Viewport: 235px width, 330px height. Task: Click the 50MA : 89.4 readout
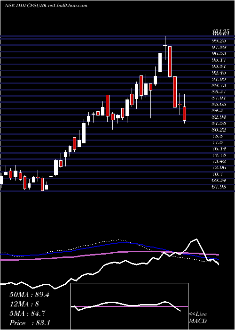pyautogui.click(x=29, y=295)
